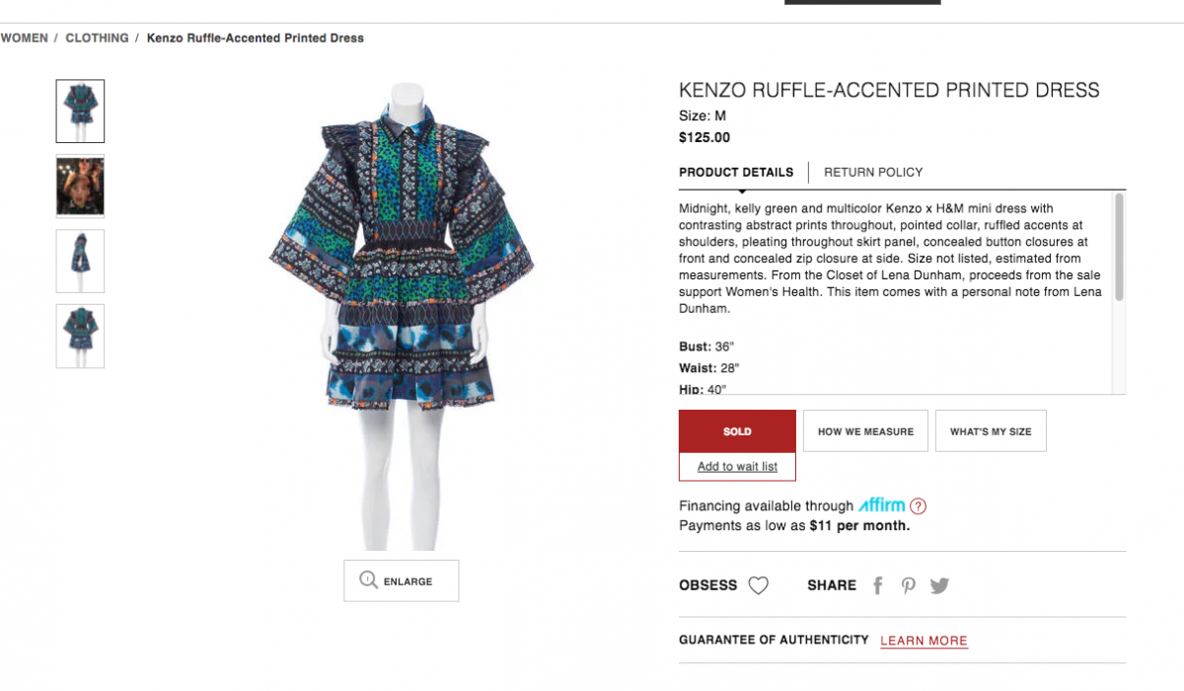Share the dress on Pinterest
The width and height of the screenshot is (1184, 691).
point(909,585)
